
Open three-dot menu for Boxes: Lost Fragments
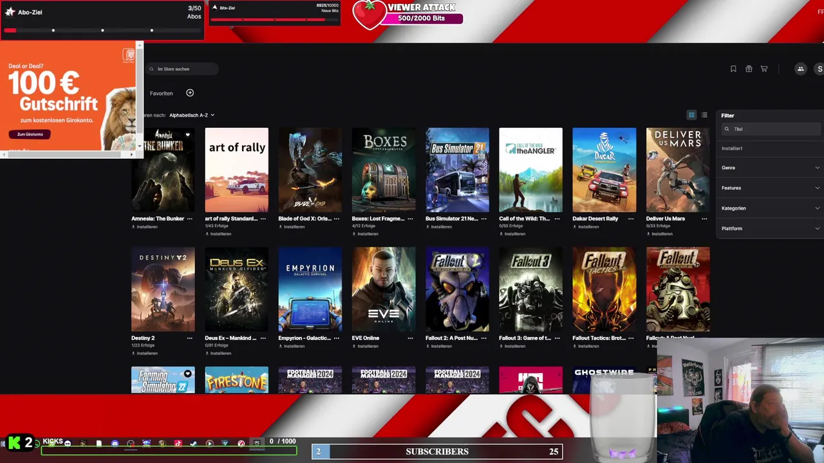[410, 219]
